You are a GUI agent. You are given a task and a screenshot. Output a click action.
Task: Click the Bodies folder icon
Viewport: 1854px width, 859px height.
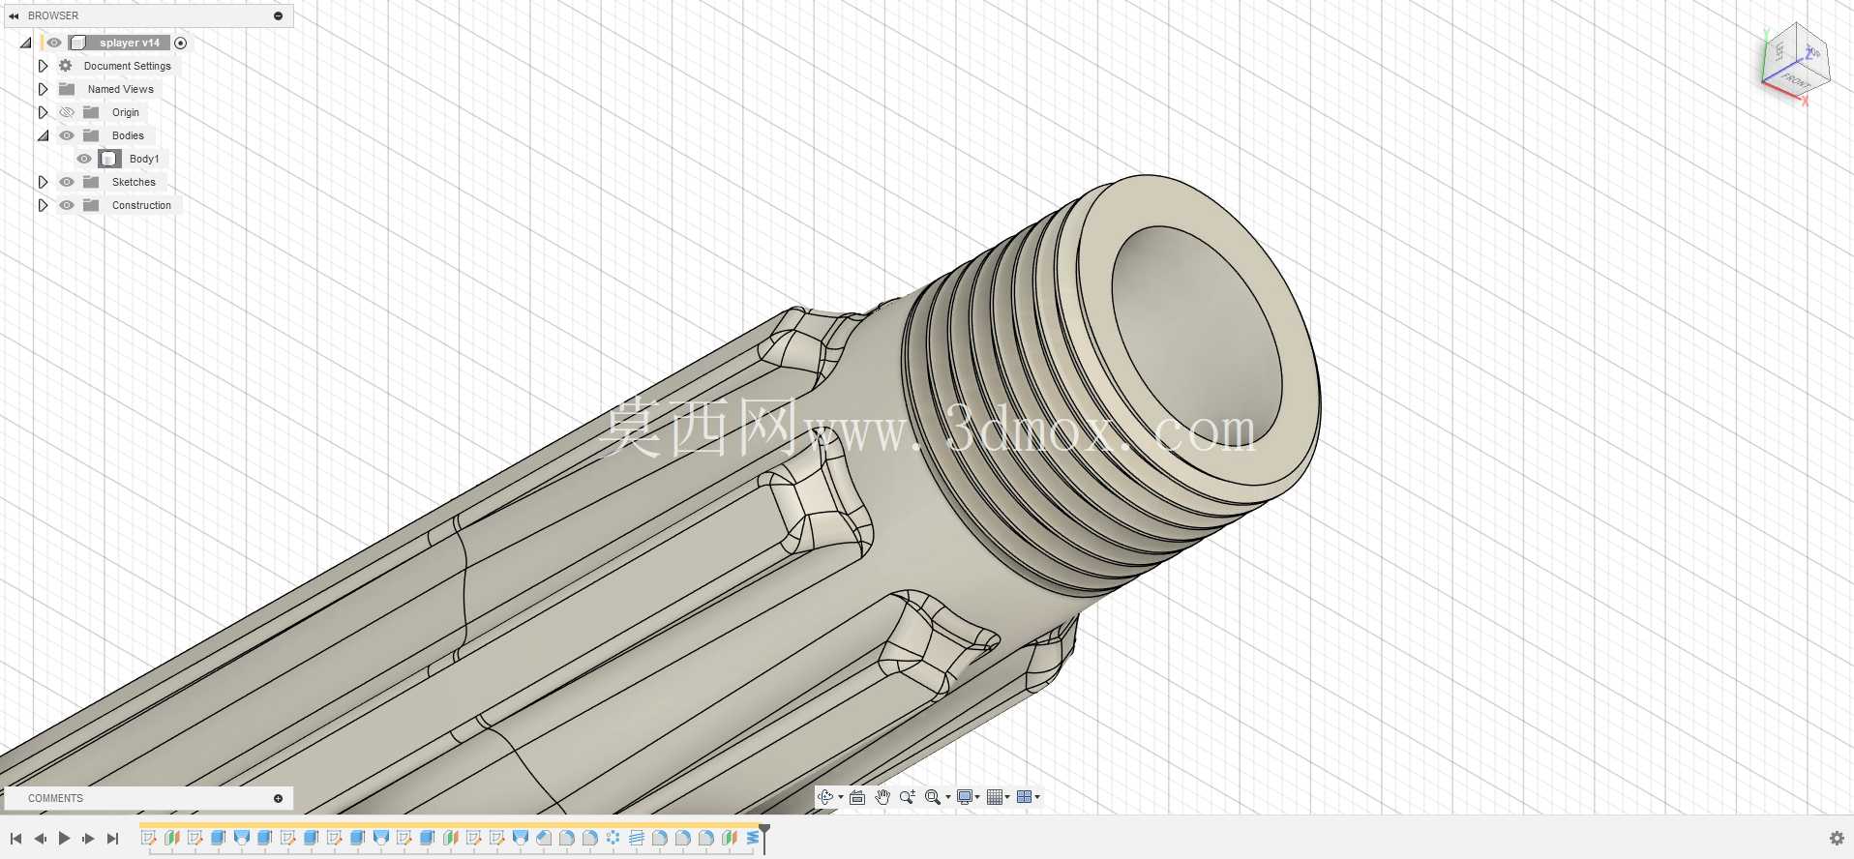pyautogui.click(x=91, y=135)
